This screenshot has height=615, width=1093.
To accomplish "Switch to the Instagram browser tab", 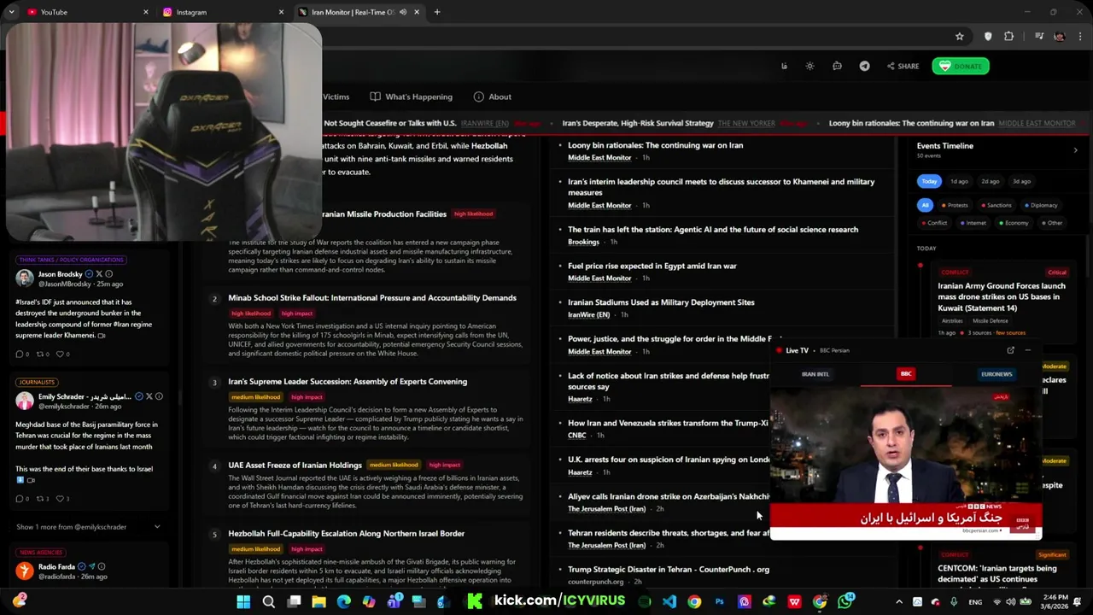I will (222, 12).
